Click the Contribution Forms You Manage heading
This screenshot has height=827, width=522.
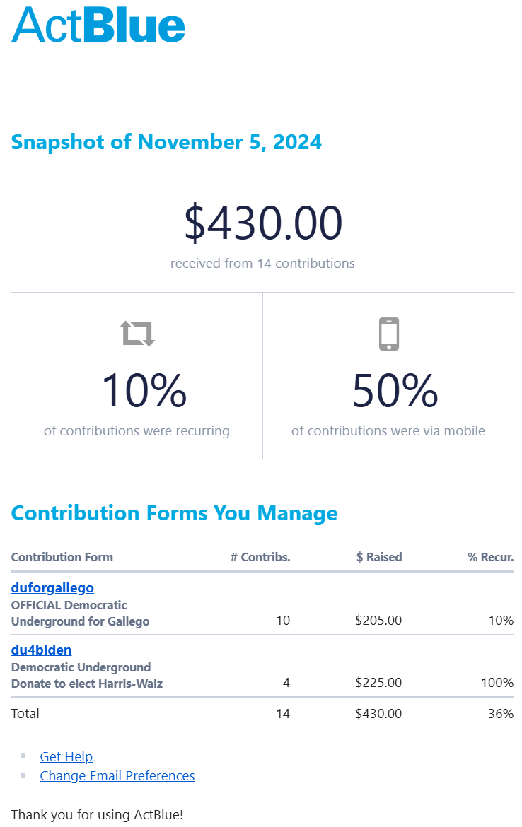tap(174, 513)
